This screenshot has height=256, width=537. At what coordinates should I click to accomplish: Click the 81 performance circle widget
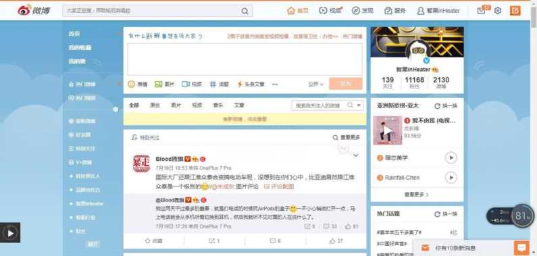[x=522, y=215]
